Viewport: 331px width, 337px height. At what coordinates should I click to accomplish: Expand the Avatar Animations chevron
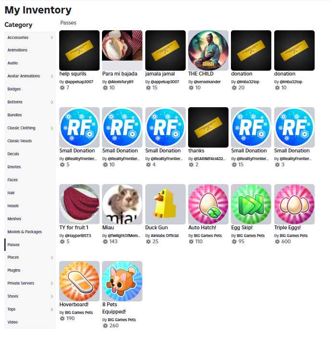tap(51, 76)
